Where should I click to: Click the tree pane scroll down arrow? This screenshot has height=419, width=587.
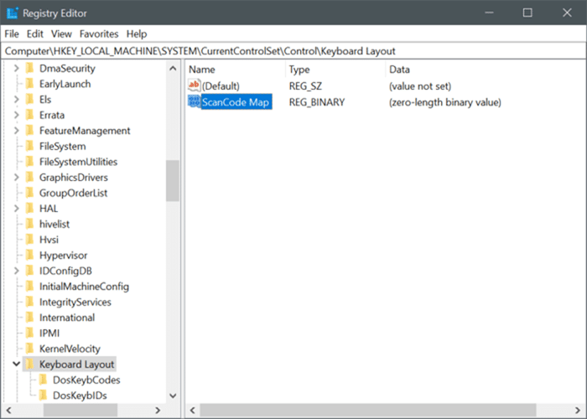tap(173, 396)
